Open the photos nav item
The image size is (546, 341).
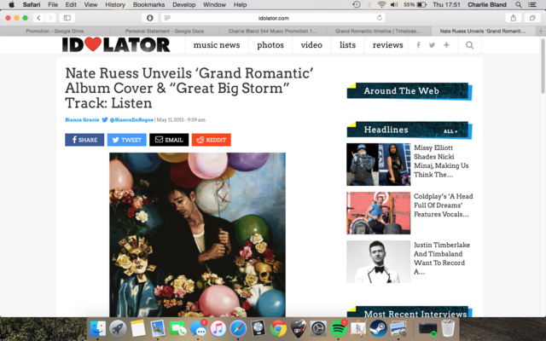(270, 45)
